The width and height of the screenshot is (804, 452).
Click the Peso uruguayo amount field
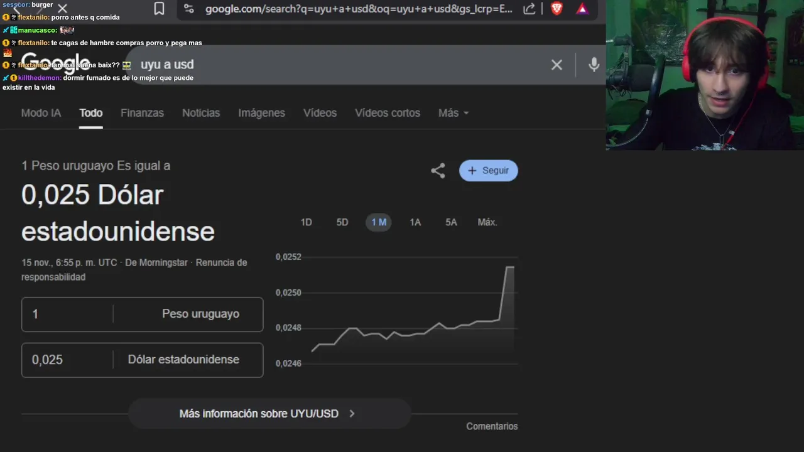pos(67,314)
